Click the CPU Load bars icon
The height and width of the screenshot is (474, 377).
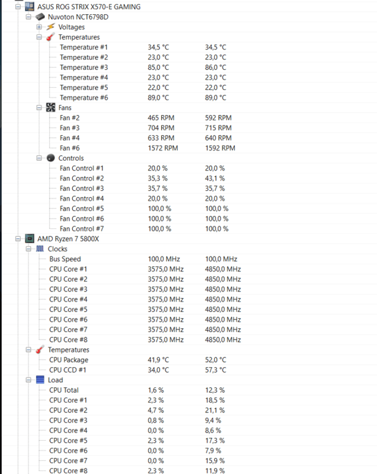(x=40, y=380)
